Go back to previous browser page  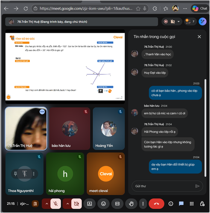click(x=6, y=9)
